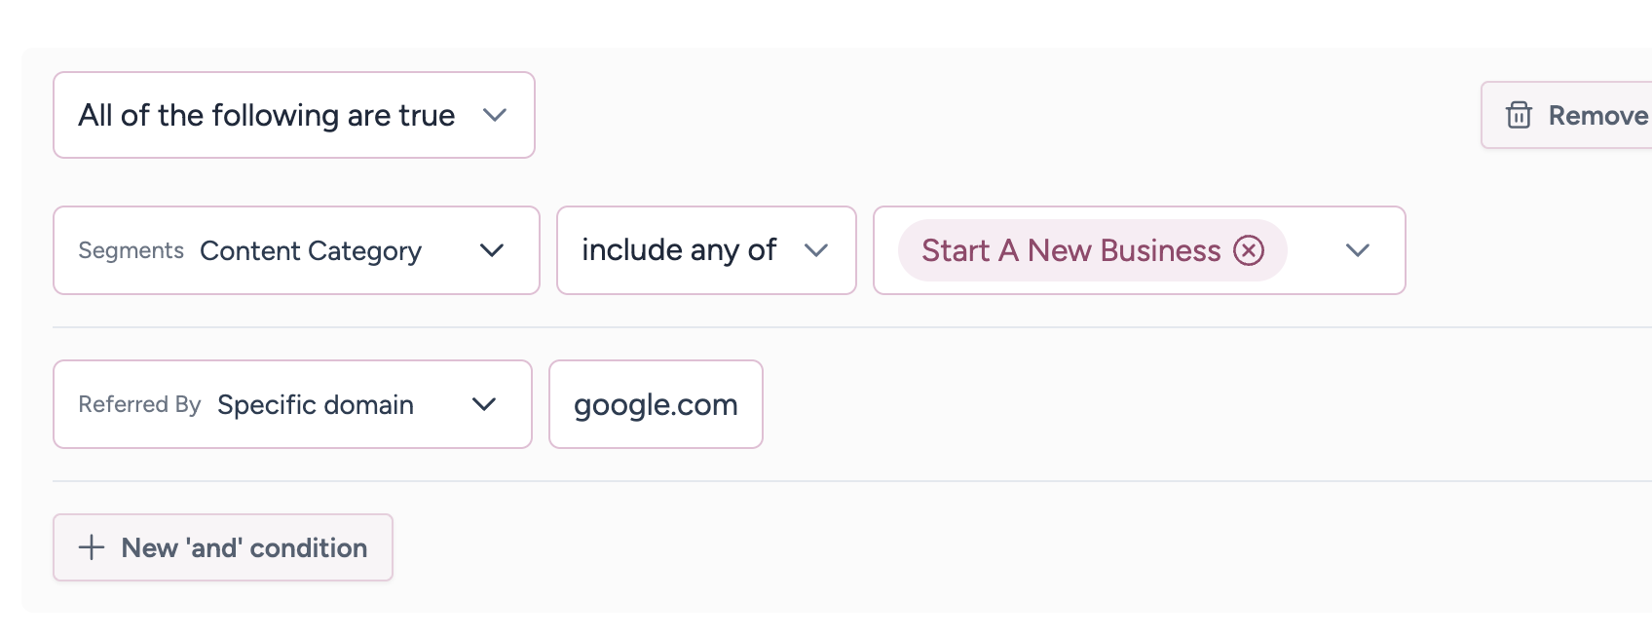Image resolution: width=1652 pixels, height=637 pixels.
Task: Click the Segments label
Action: tap(131, 250)
